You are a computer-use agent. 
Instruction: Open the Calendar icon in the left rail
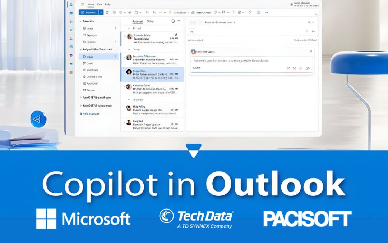click(71, 12)
